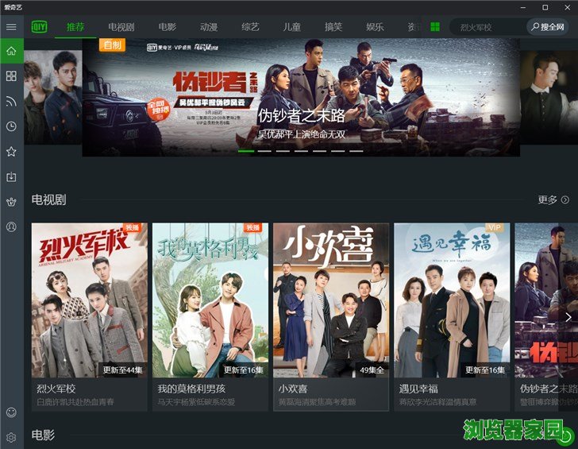Screen dimensions: 578x449
Task: Go to the home sidebar icon
Action: click(x=11, y=51)
